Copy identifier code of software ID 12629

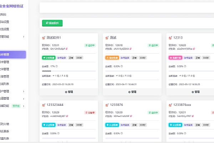point(67,116)
